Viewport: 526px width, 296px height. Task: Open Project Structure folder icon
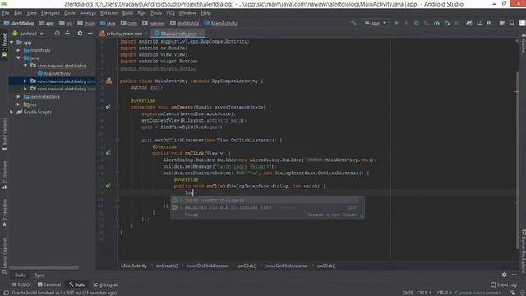pyautogui.click(x=502, y=23)
